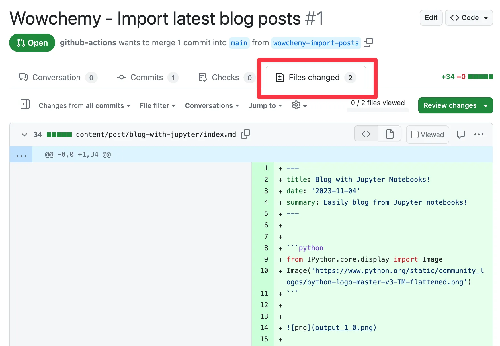500x346 pixels.
Task: Toggle the file tree sidebar icon
Action: (25, 105)
